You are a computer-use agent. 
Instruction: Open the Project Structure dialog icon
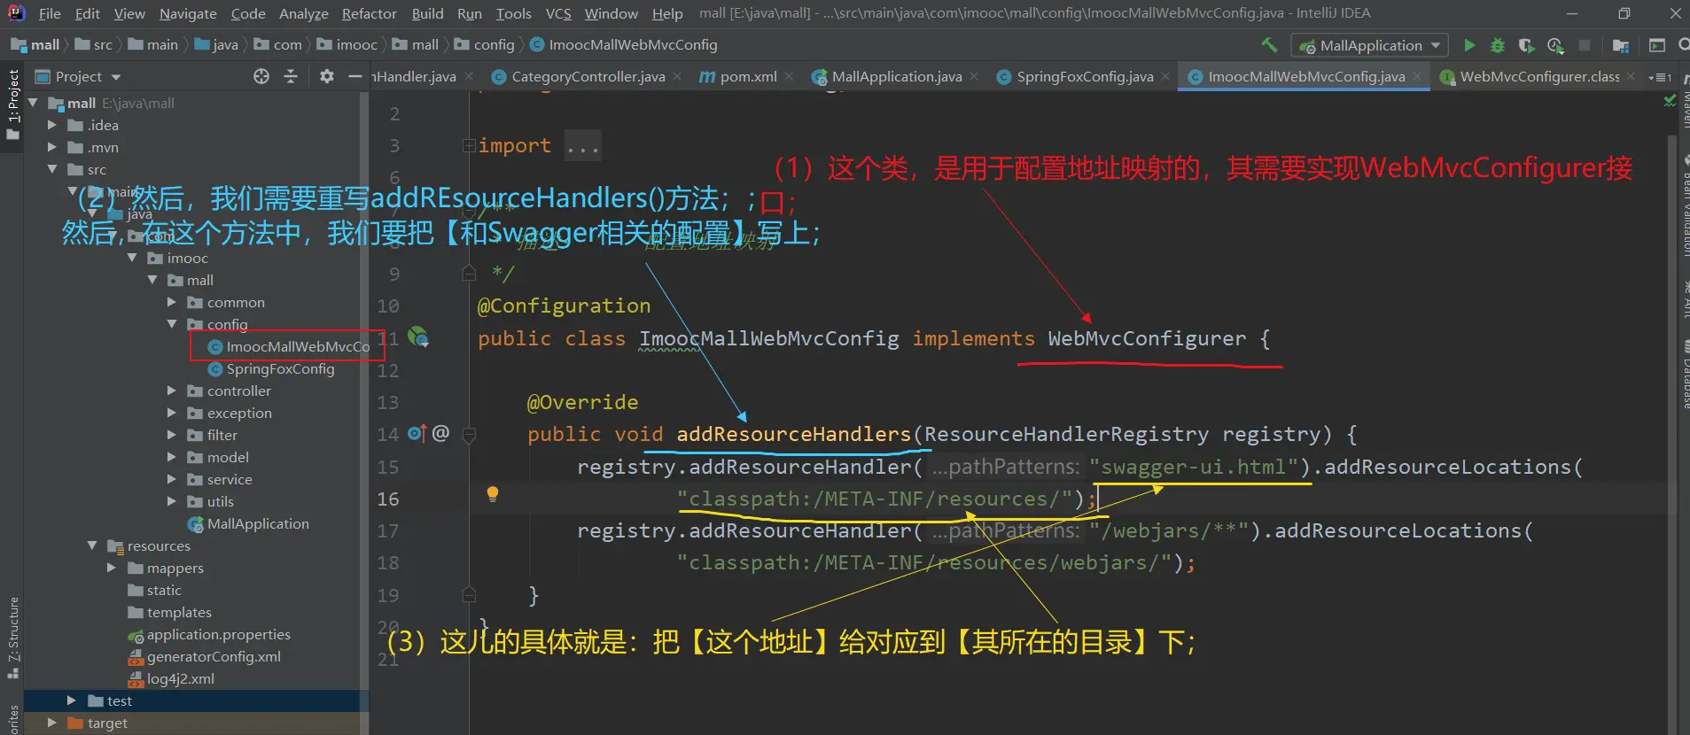click(1621, 45)
